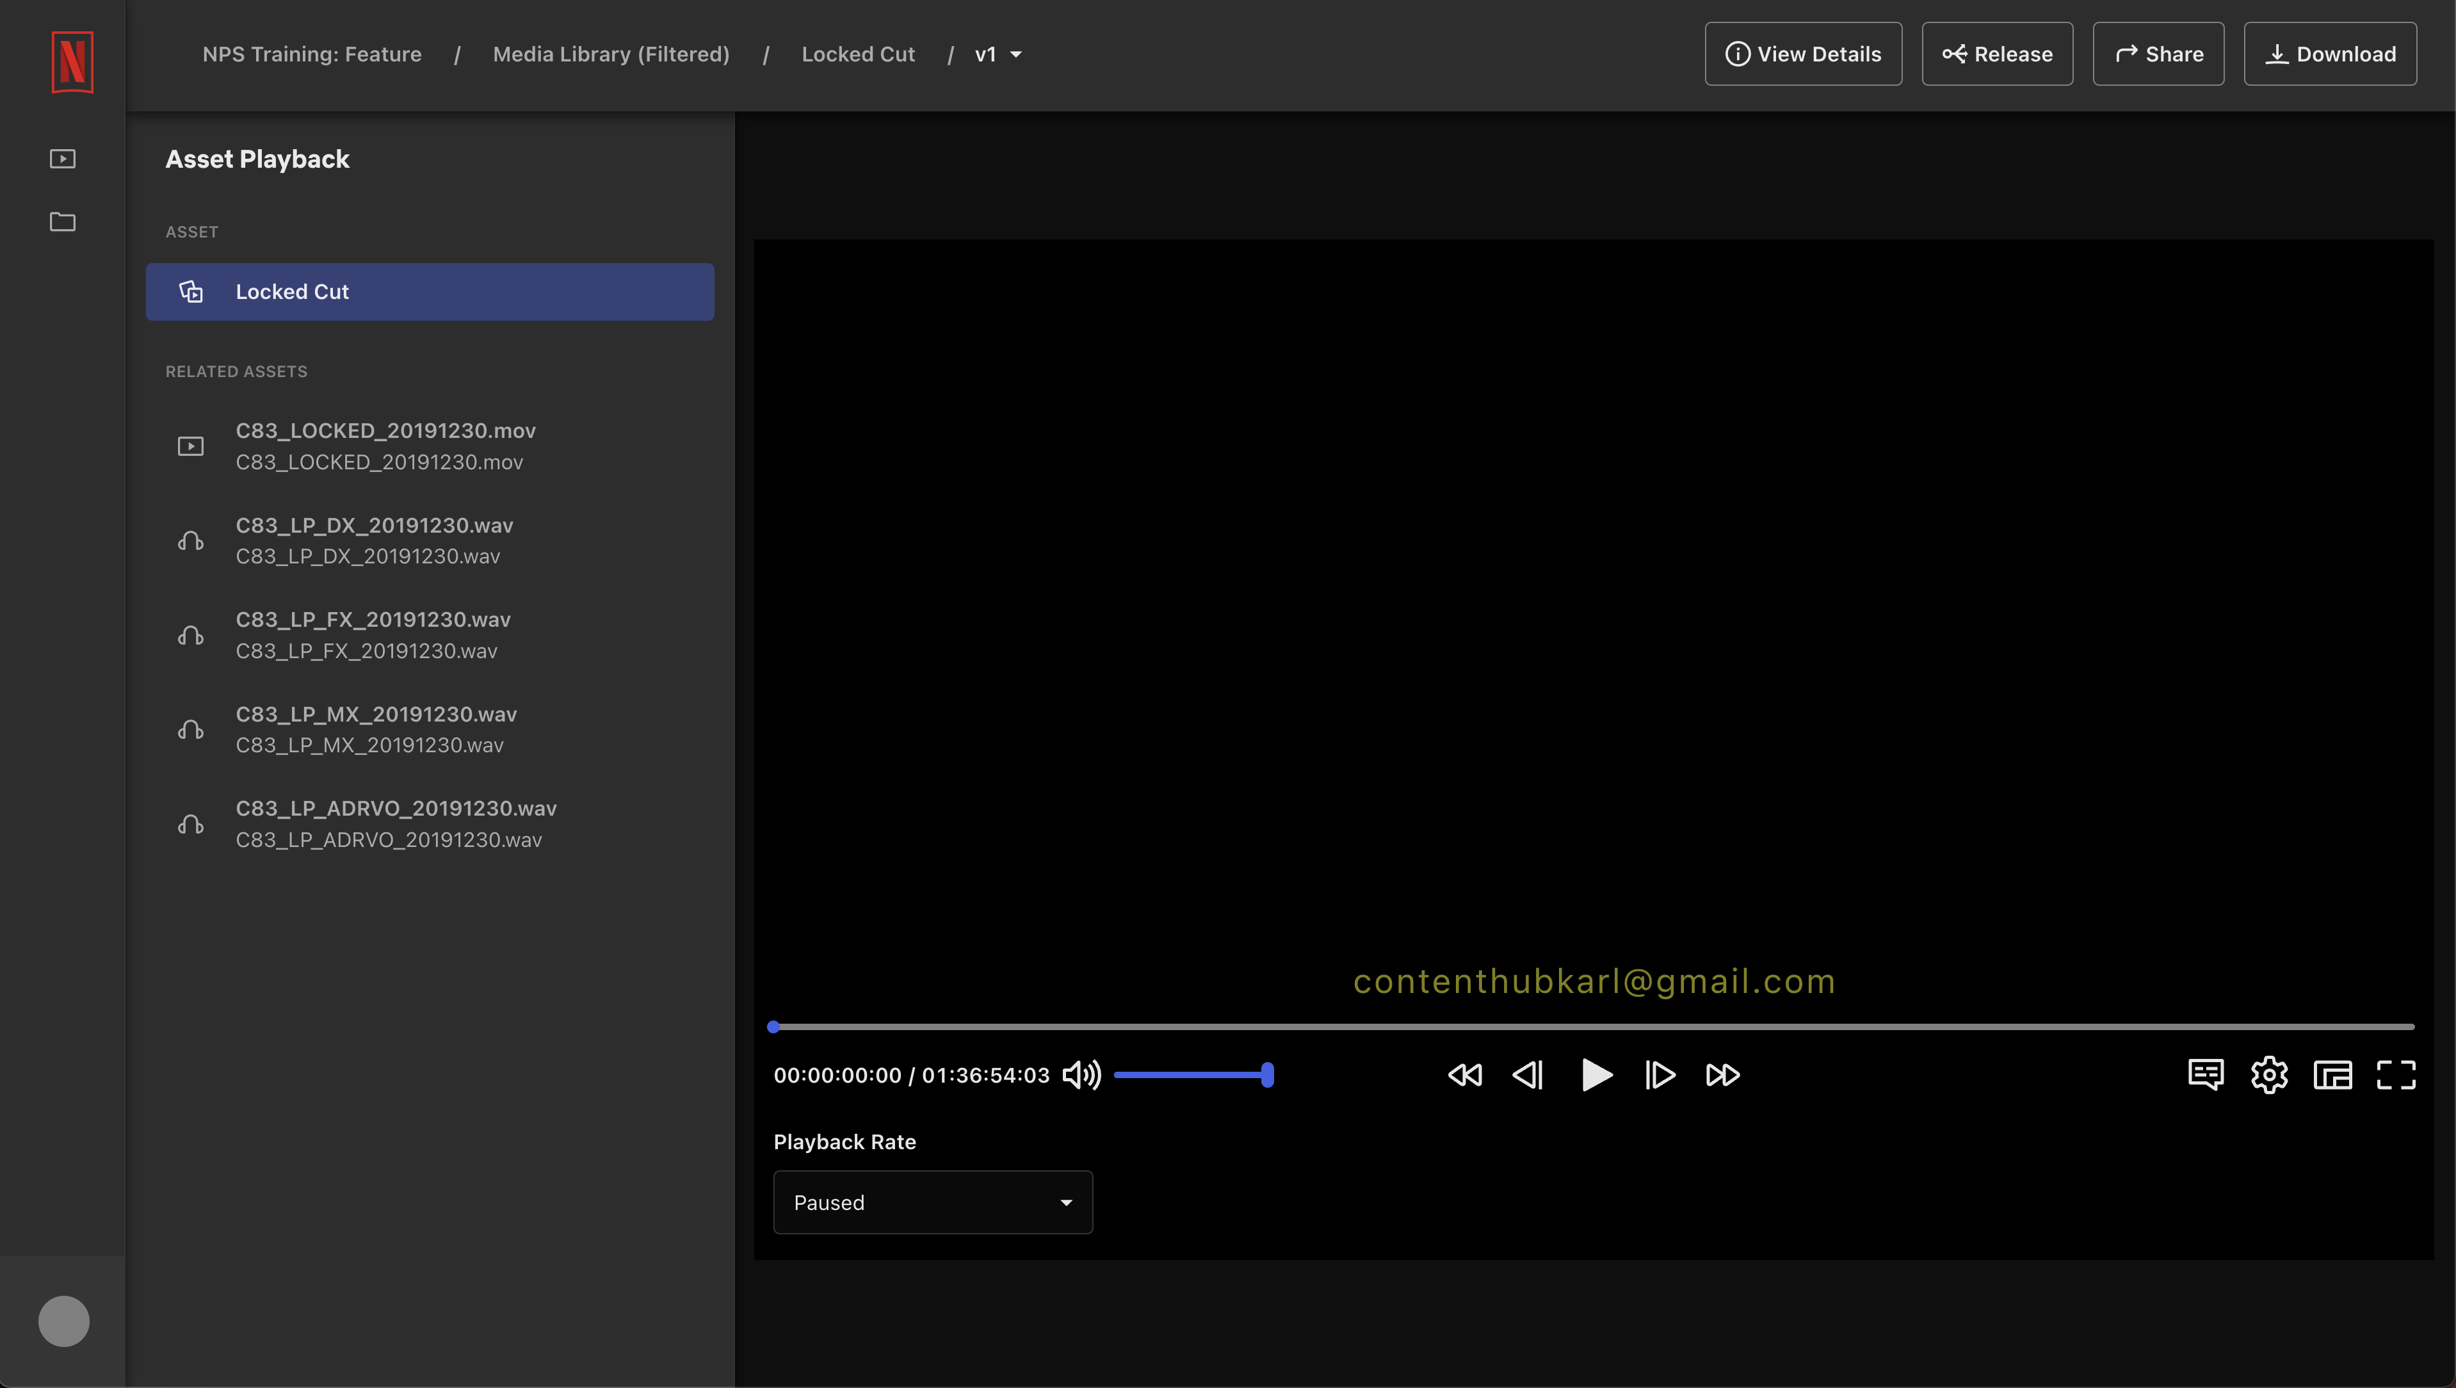Step forward one frame
This screenshot has width=2456, height=1388.
pyautogui.click(x=1660, y=1076)
